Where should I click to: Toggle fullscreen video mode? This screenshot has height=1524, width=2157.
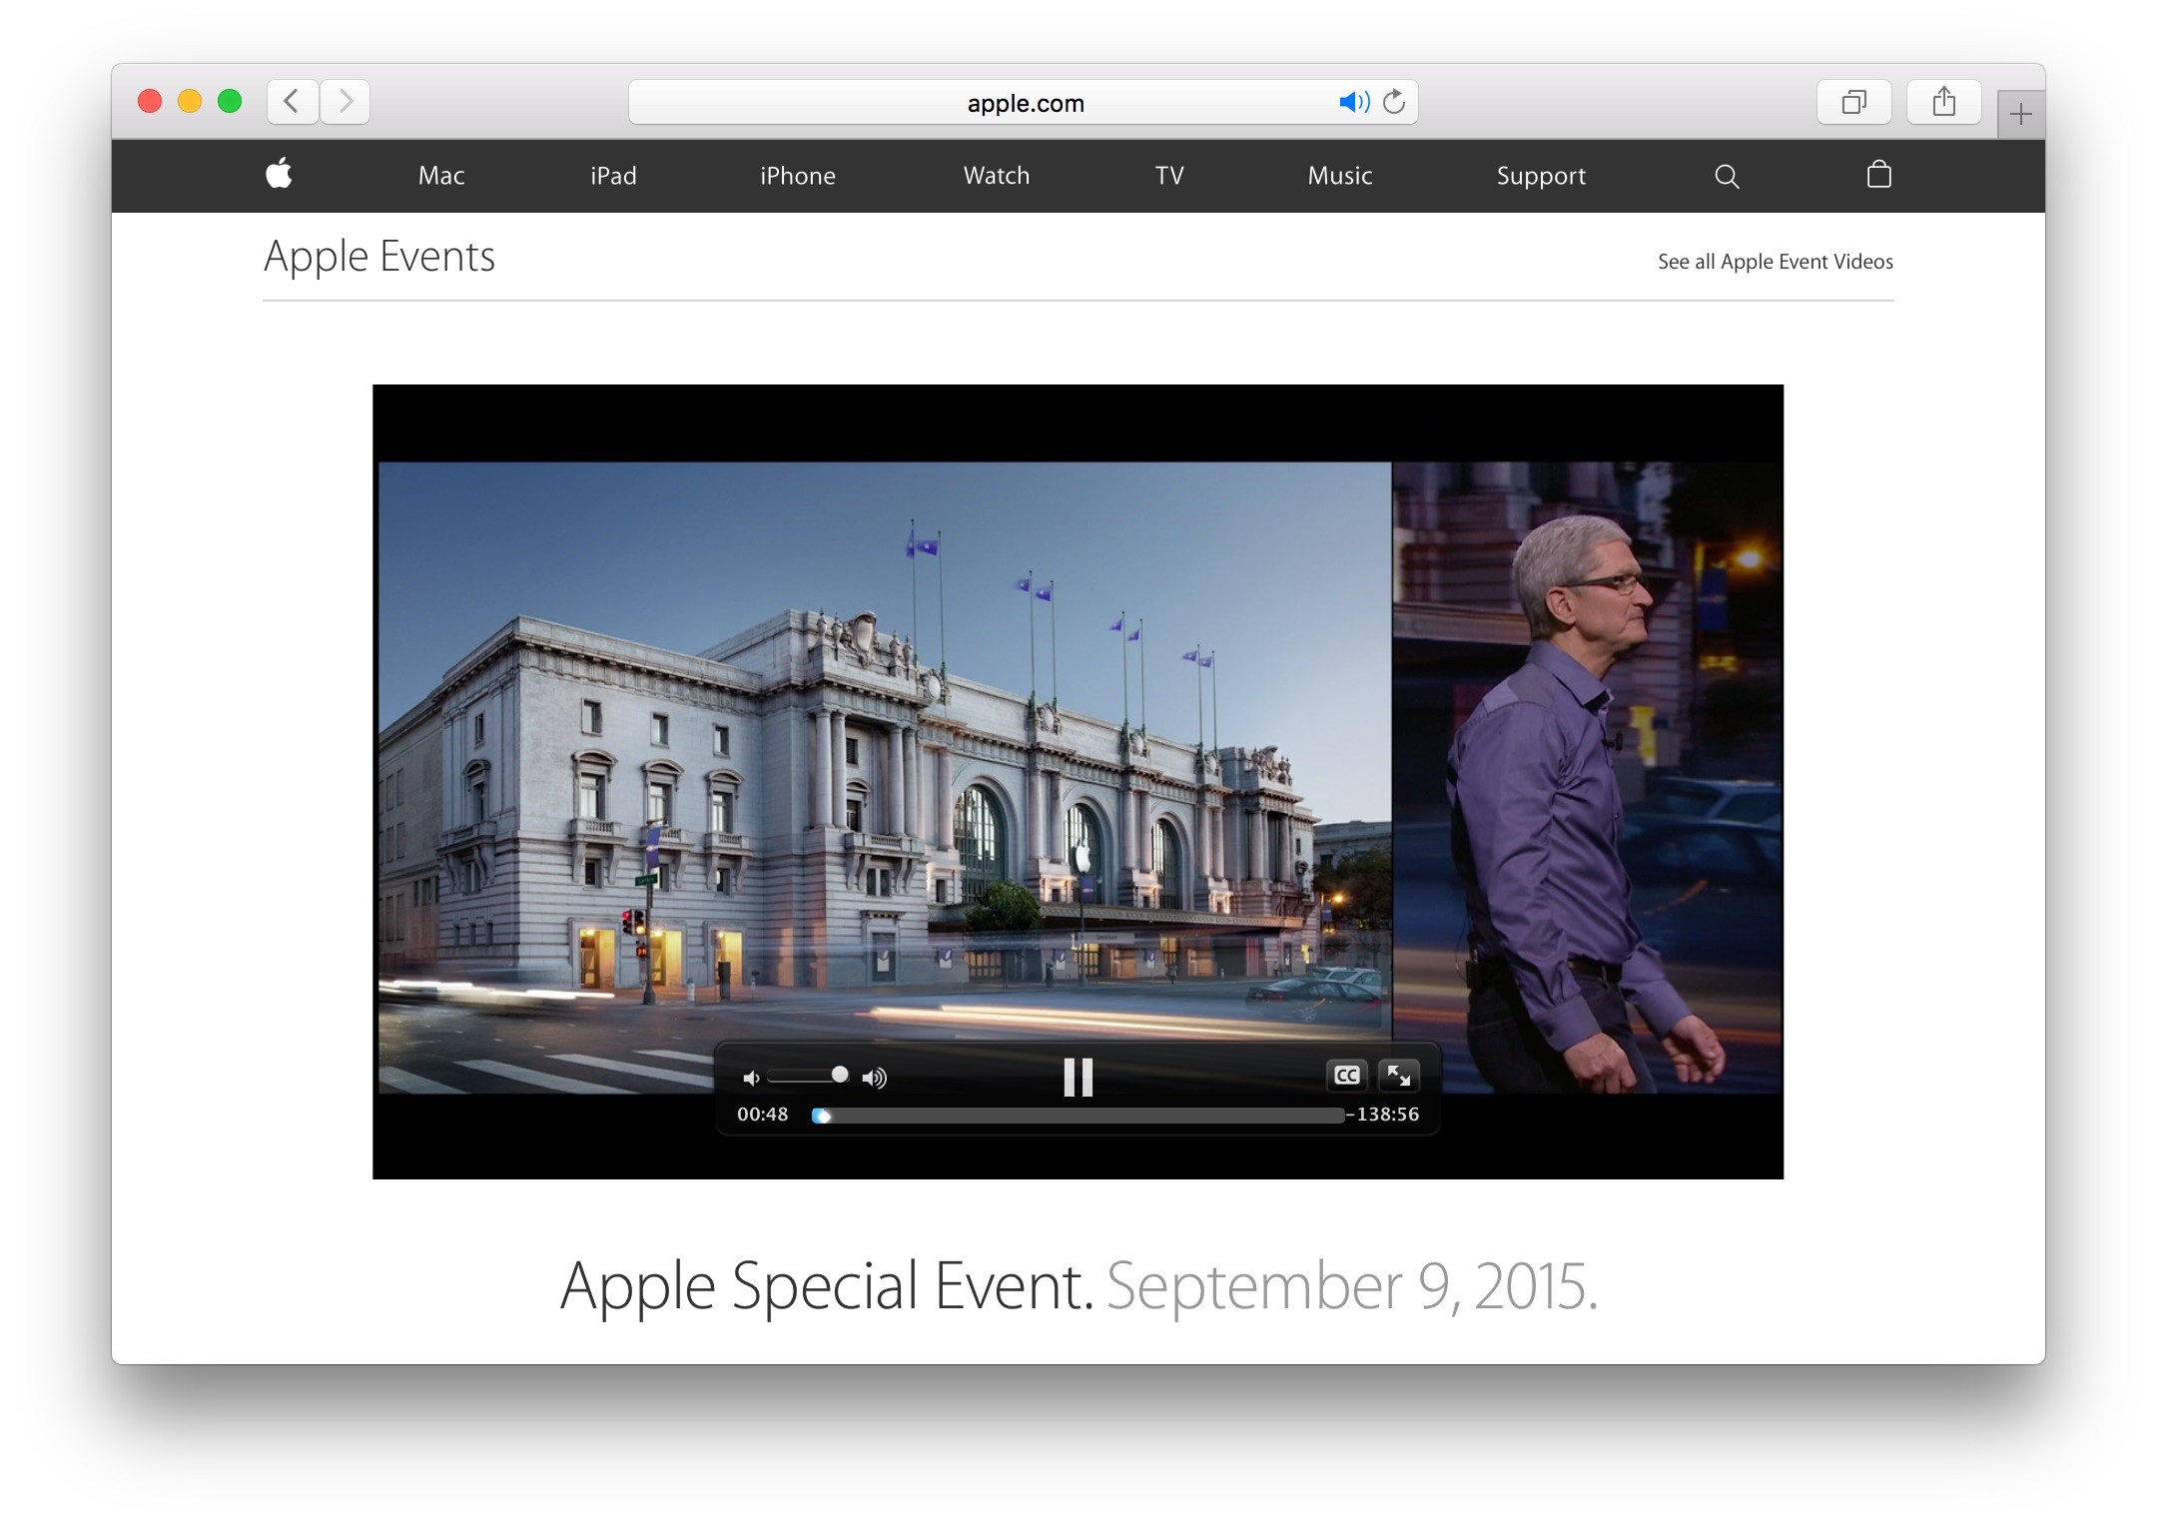point(1398,1076)
